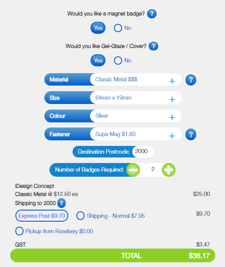
Task: Click the green TOTAL bar
Action: tap(113, 255)
